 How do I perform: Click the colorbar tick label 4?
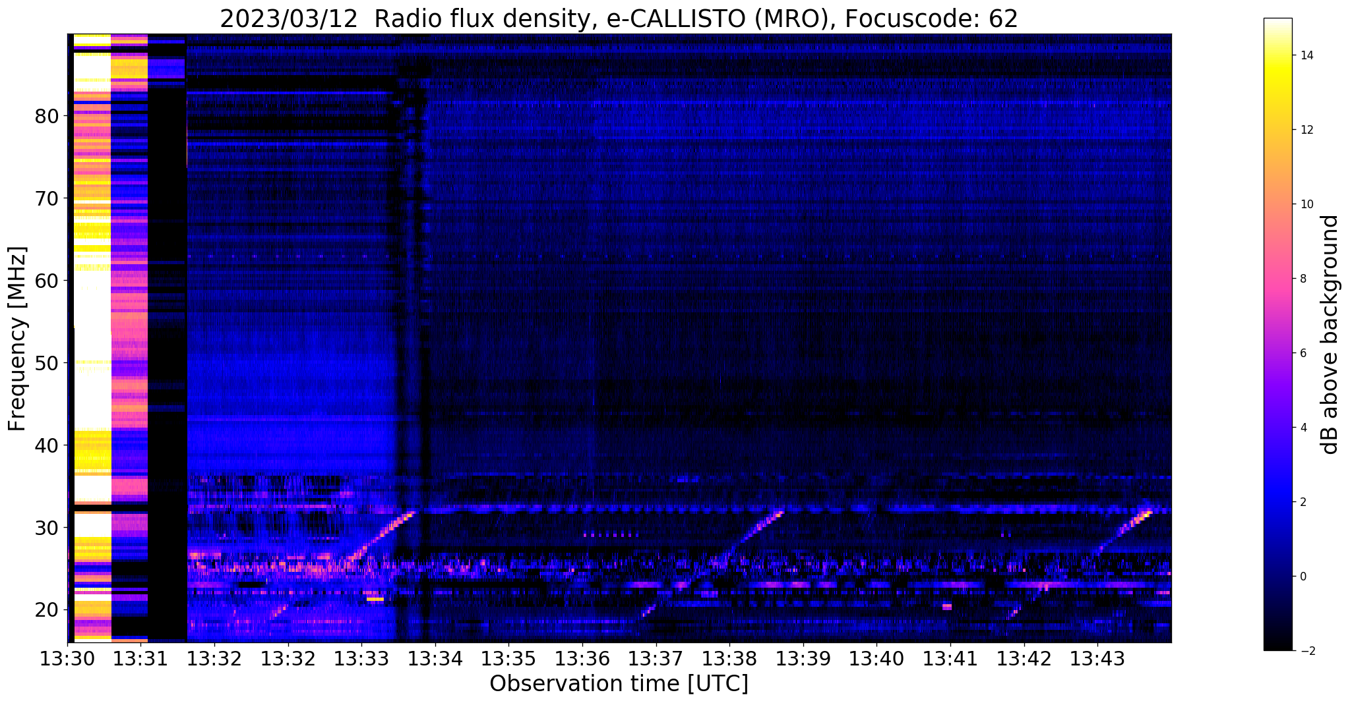tap(1303, 428)
